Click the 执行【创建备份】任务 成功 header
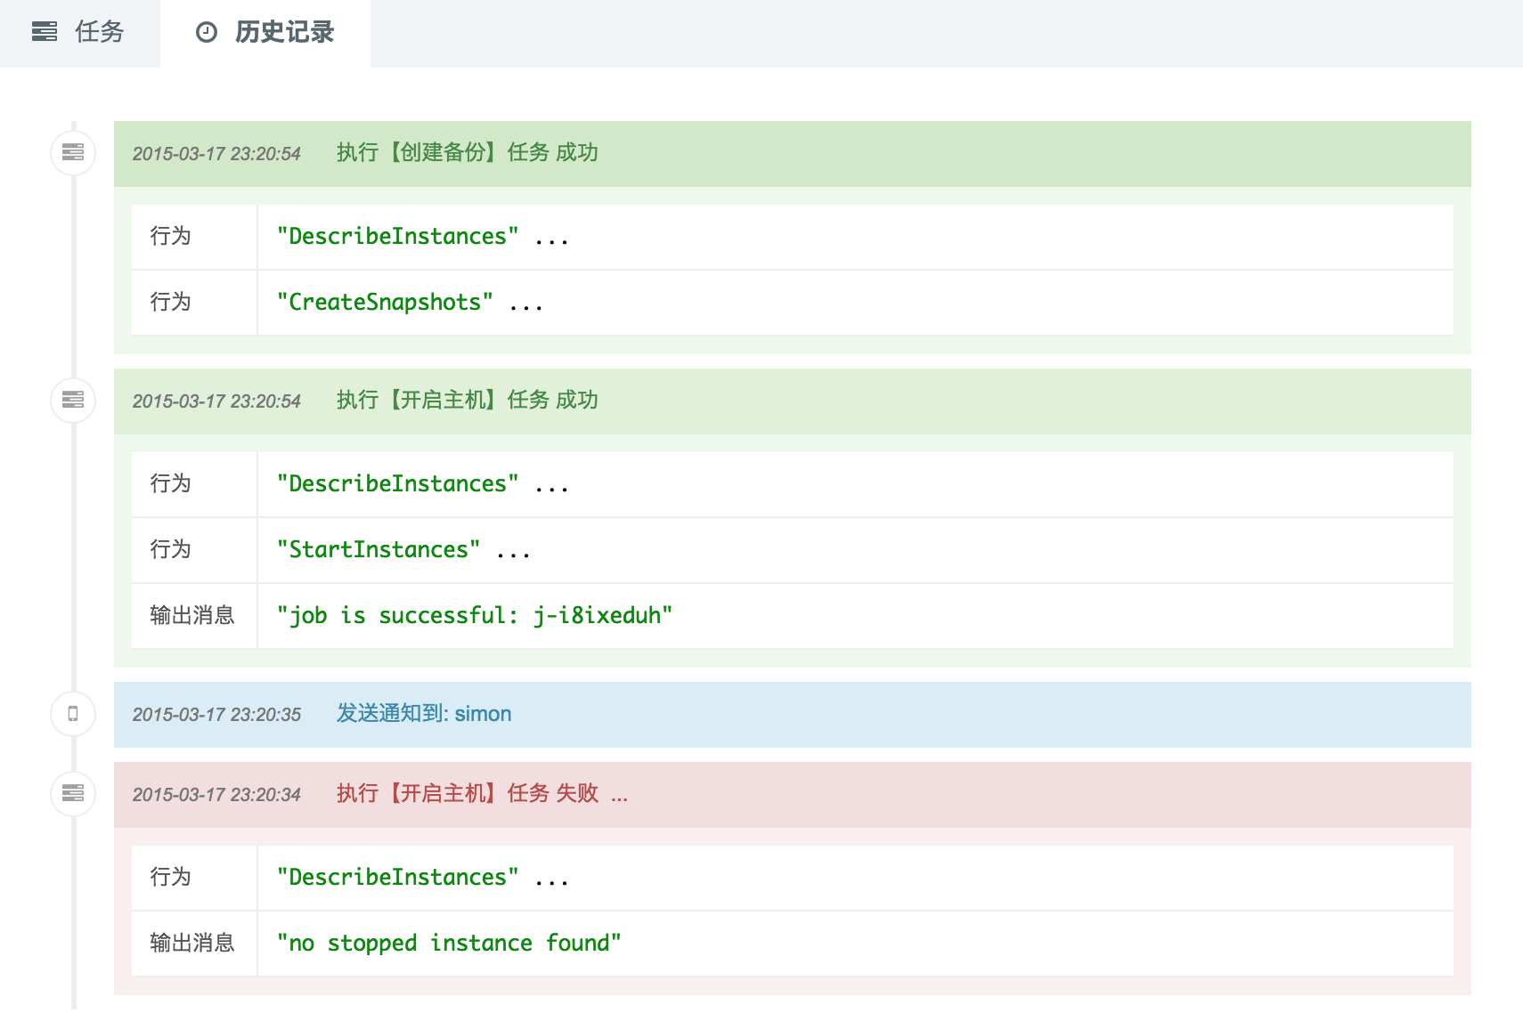Viewport: 1523px width, 1013px height. pos(467,153)
